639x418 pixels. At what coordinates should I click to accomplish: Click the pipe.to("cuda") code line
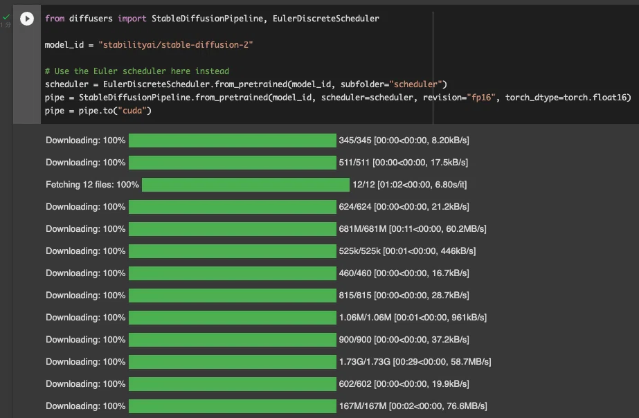[98, 111]
